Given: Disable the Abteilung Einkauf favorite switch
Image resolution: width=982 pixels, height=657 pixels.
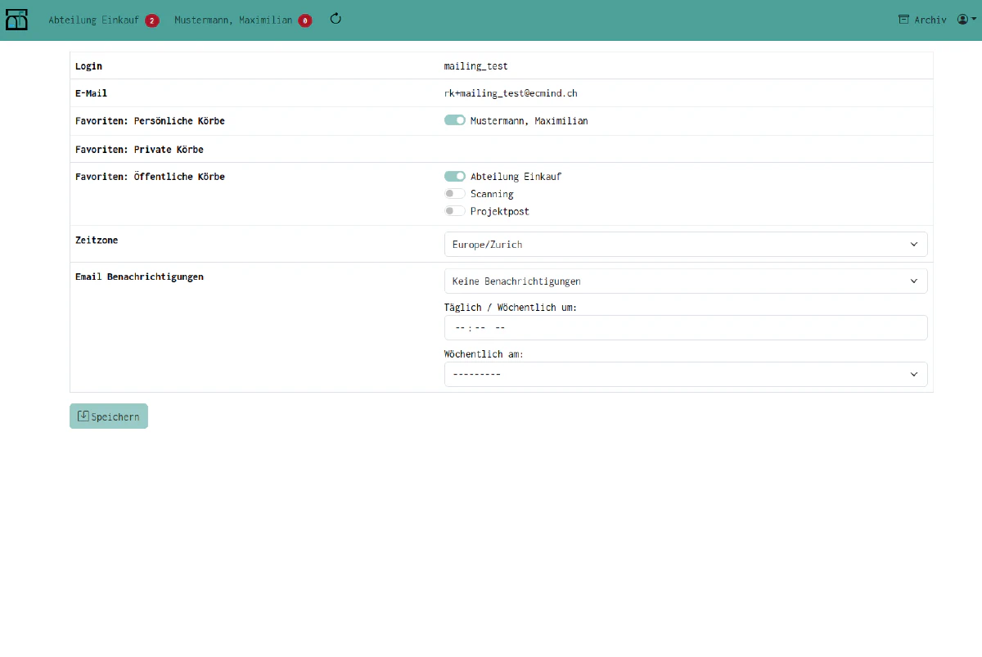Looking at the screenshot, I should [x=455, y=176].
